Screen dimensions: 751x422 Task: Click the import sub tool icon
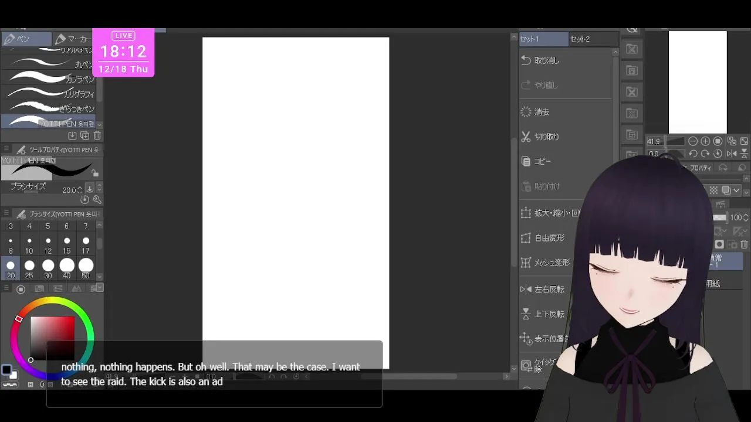[x=72, y=135]
